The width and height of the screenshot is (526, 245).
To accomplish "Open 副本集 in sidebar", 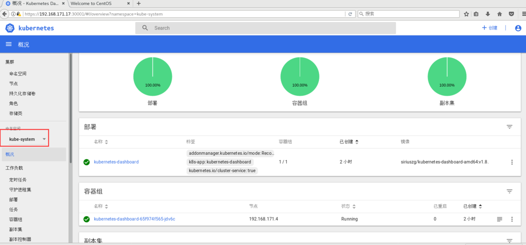I will point(16,230).
